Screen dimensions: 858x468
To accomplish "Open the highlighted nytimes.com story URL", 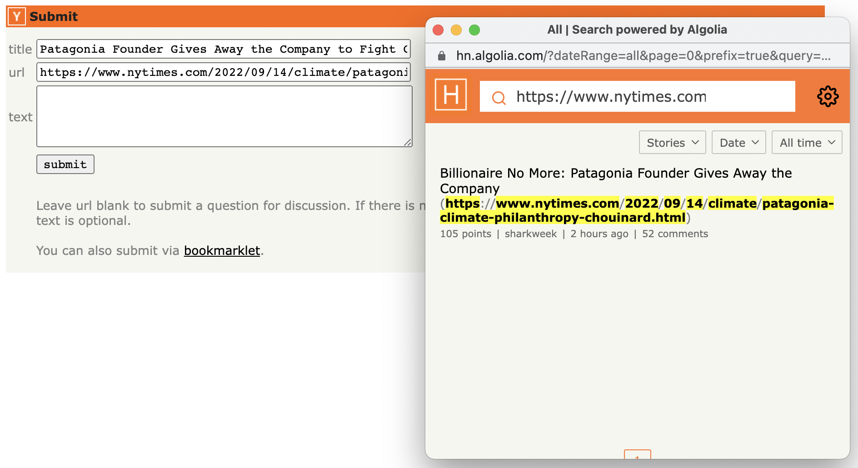I will 637,210.
